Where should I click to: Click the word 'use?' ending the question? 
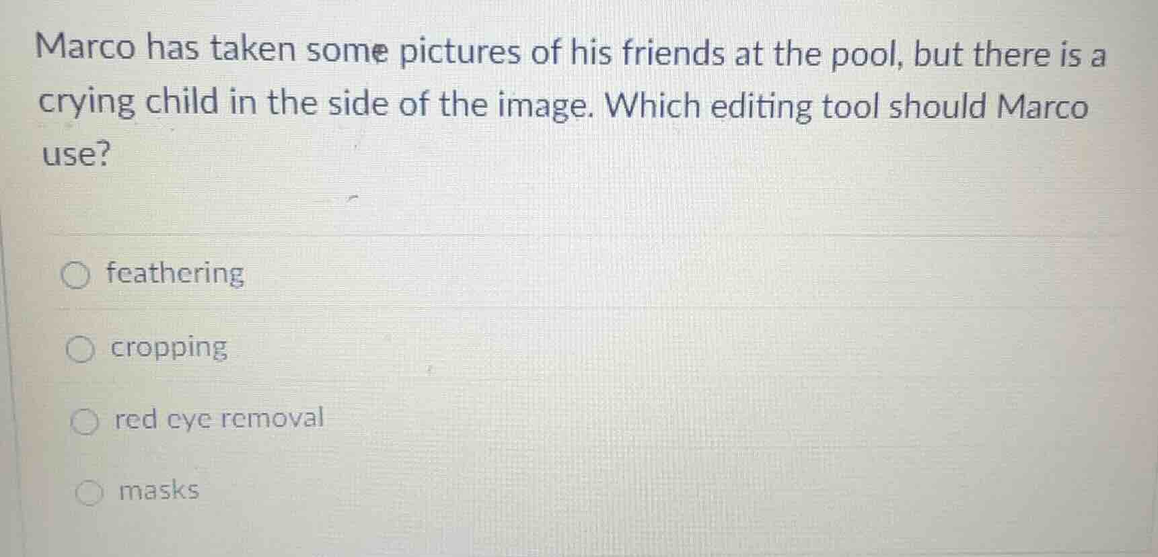[x=75, y=155]
